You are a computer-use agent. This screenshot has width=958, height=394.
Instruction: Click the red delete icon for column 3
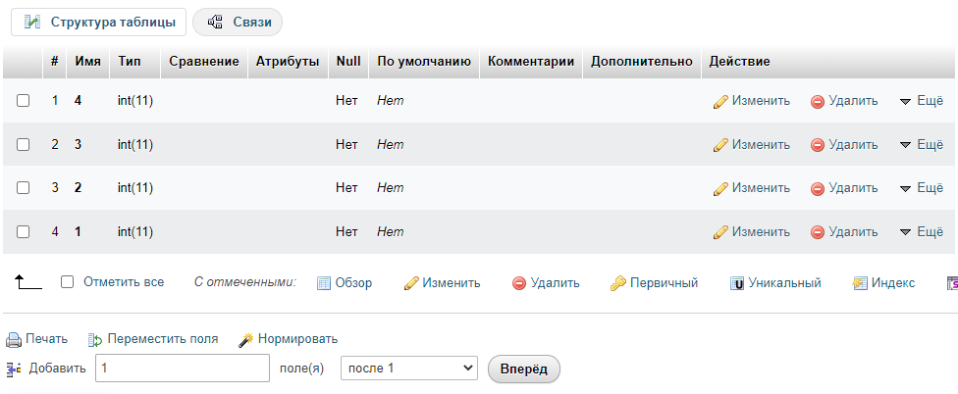(818, 145)
